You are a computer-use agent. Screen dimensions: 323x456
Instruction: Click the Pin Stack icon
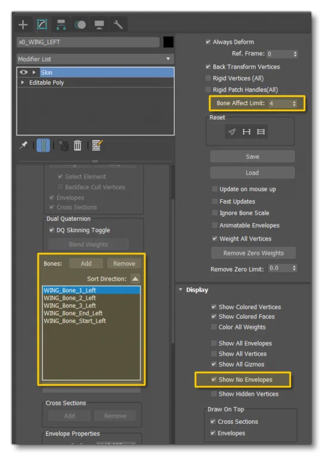pos(23,146)
